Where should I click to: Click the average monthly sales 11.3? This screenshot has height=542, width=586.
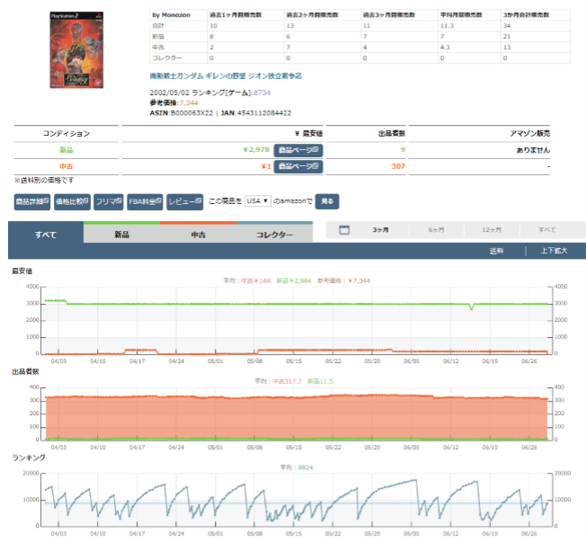click(x=447, y=26)
